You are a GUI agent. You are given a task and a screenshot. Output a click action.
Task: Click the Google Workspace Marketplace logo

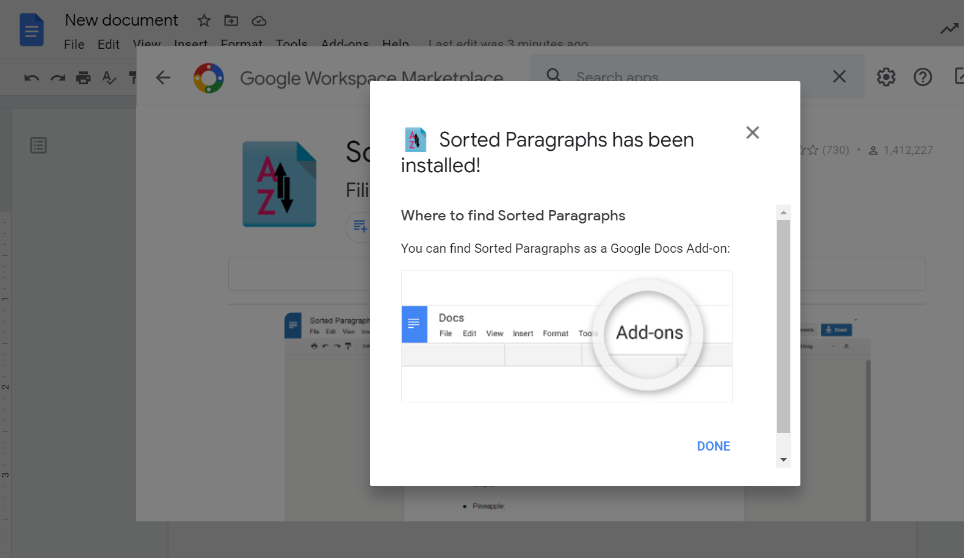[x=209, y=78]
